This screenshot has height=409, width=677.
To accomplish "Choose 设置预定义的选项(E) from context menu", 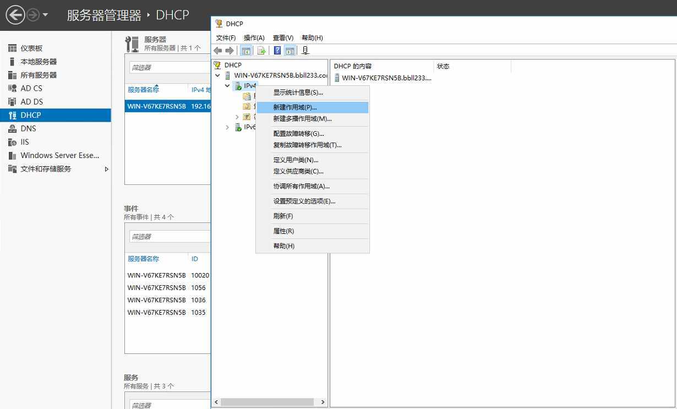I will click(313, 201).
